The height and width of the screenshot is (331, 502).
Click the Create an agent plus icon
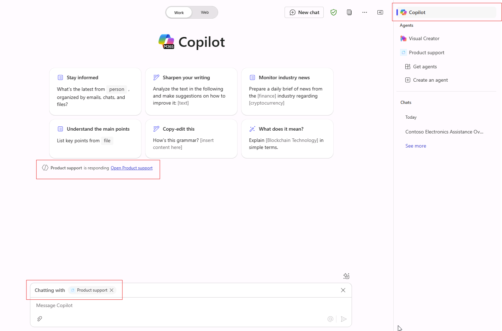click(408, 80)
